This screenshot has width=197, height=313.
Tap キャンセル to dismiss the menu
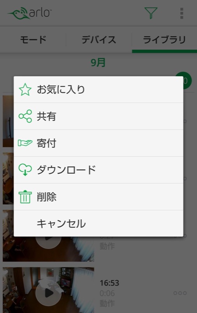pyautogui.click(x=98, y=223)
